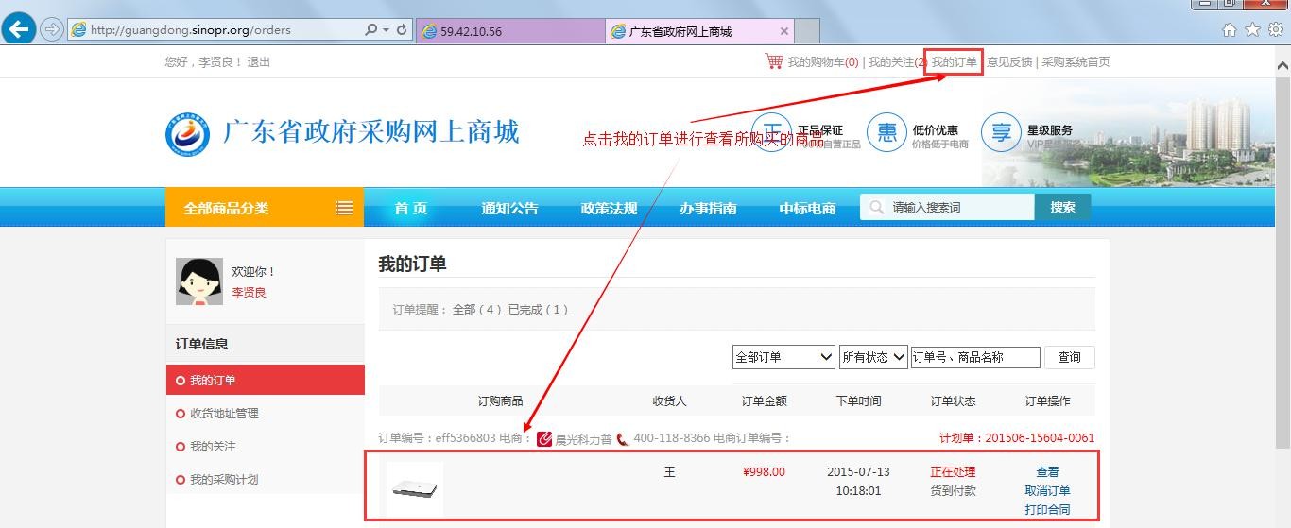Click the 享 星级服务 badge icon
Image resolution: width=1291 pixels, height=528 pixels.
(x=1002, y=132)
